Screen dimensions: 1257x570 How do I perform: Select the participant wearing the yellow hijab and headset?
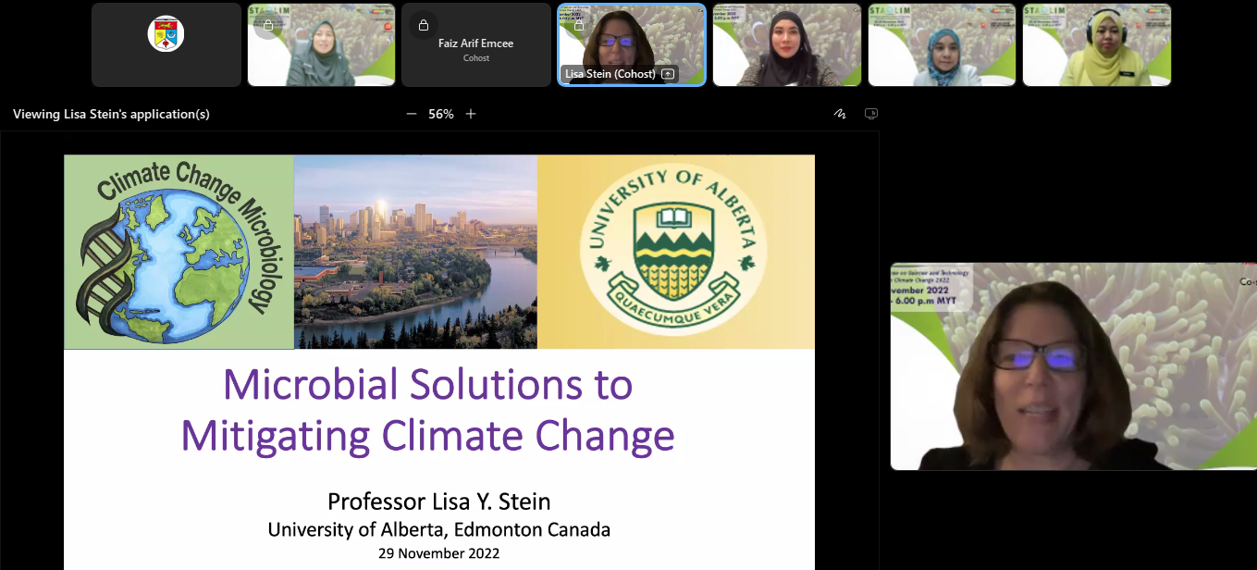point(1096,46)
